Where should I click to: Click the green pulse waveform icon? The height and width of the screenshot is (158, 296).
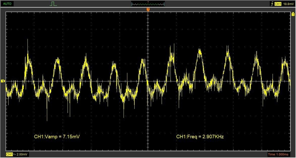tap(53, 4)
